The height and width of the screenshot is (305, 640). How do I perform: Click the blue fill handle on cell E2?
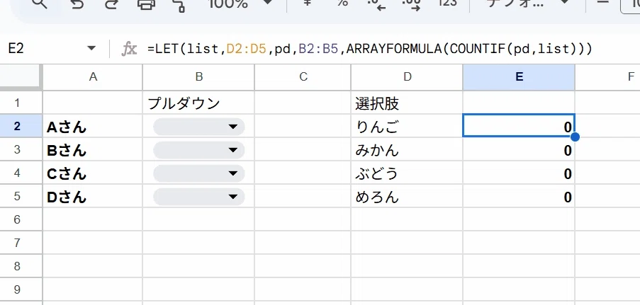pos(575,137)
